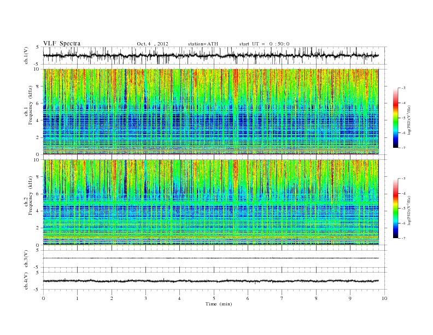This screenshot has height=335, width=433.
Task: Click inside the ch.1 spectrogram panel
Action: 211,112
